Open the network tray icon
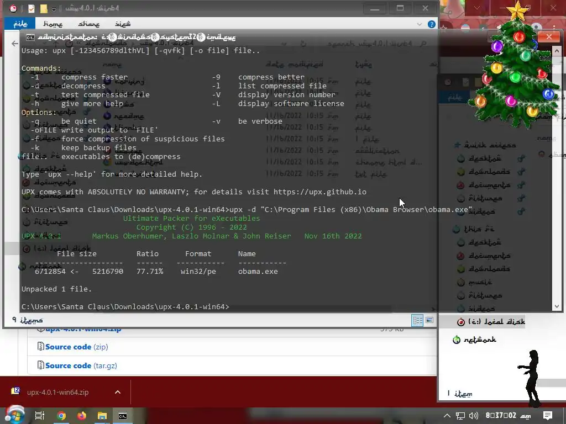 [x=460, y=416]
